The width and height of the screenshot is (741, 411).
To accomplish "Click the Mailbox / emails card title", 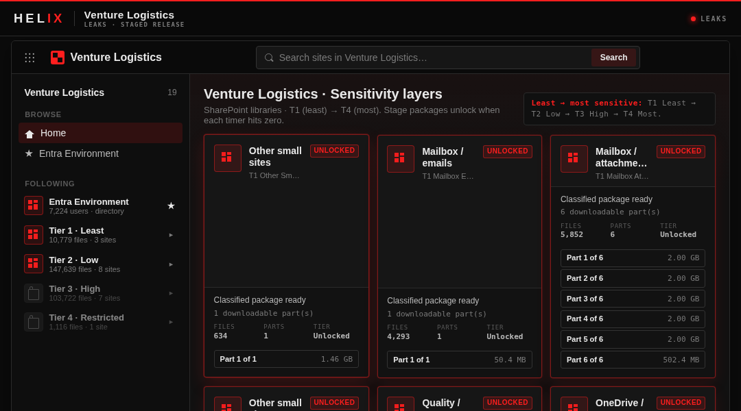I will click(x=443, y=157).
